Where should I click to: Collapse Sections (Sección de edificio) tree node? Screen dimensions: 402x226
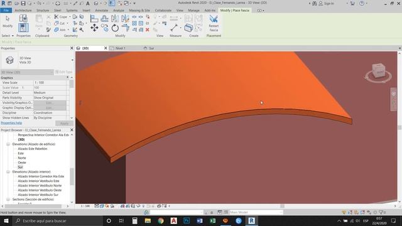click(8, 200)
